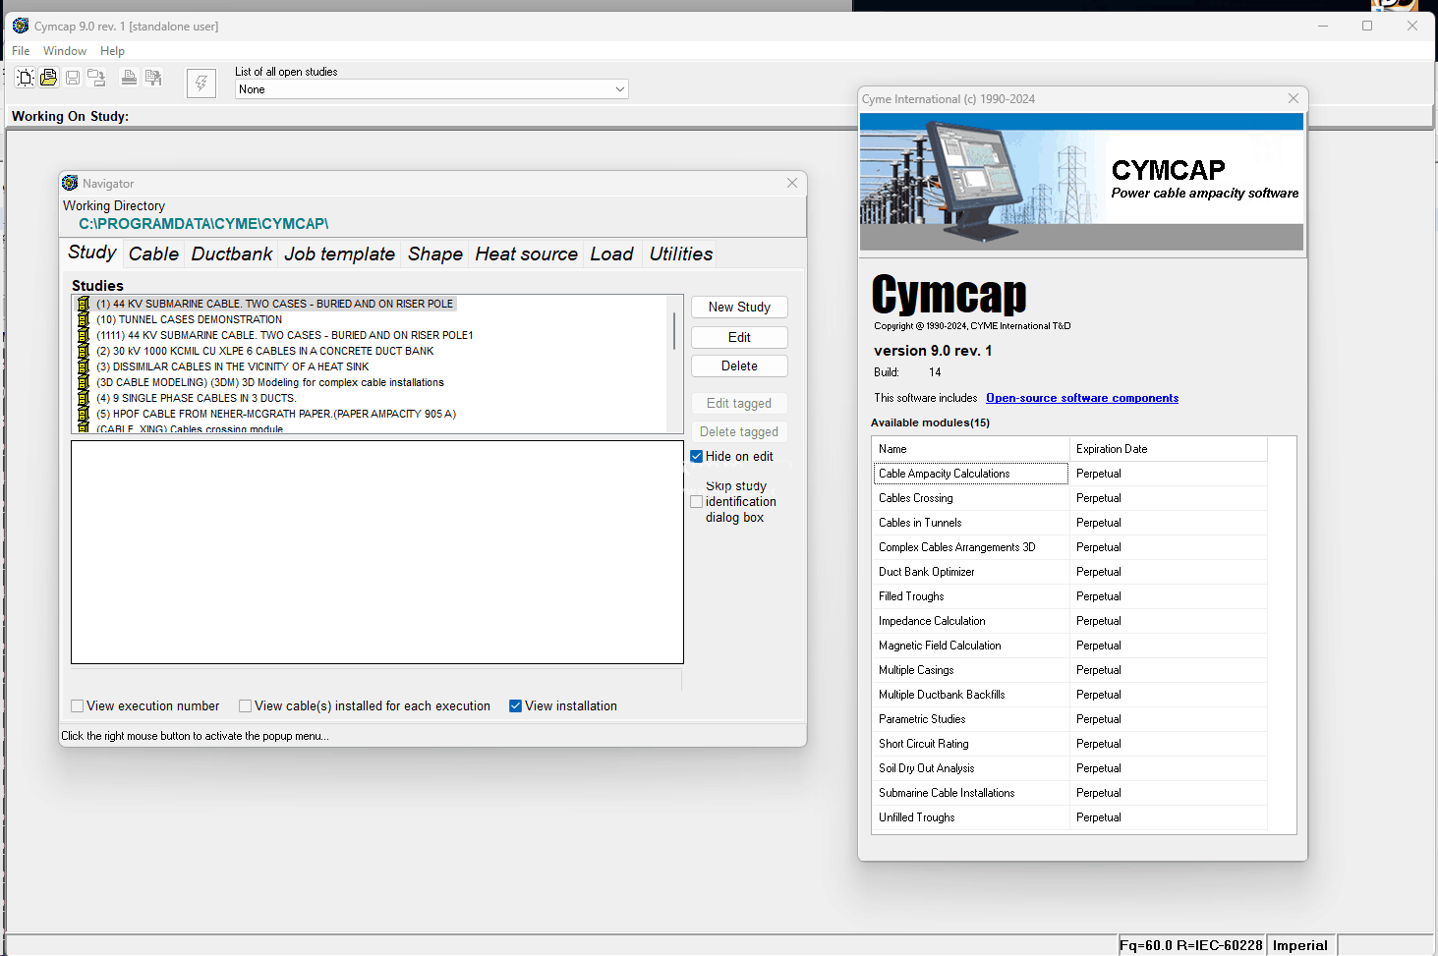Close the Navigator window
Screen dimensions: 1438x956
coord(792,183)
